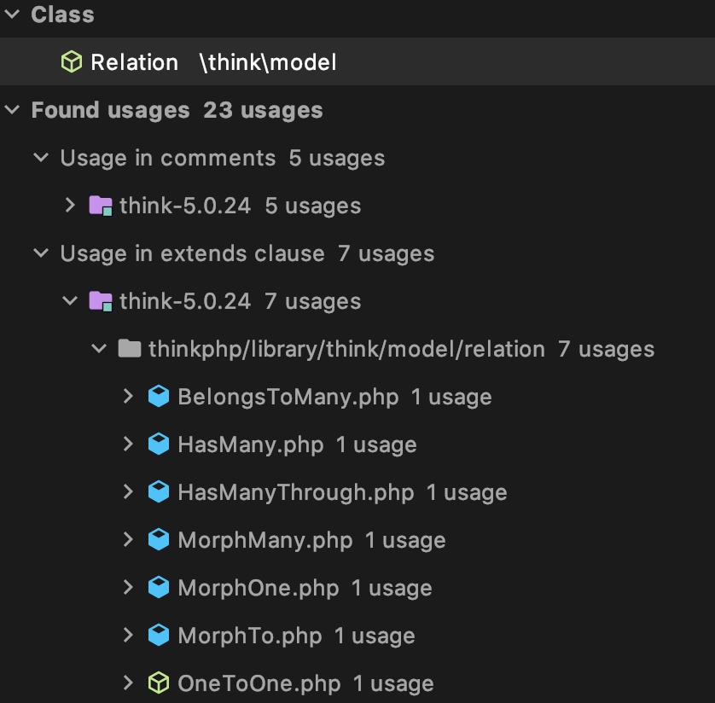Click the BelongsToMany.php file icon
715x703 pixels.
pyautogui.click(x=159, y=396)
